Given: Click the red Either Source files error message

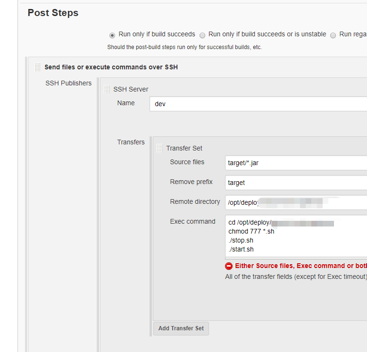Looking at the screenshot, I should coord(300,266).
